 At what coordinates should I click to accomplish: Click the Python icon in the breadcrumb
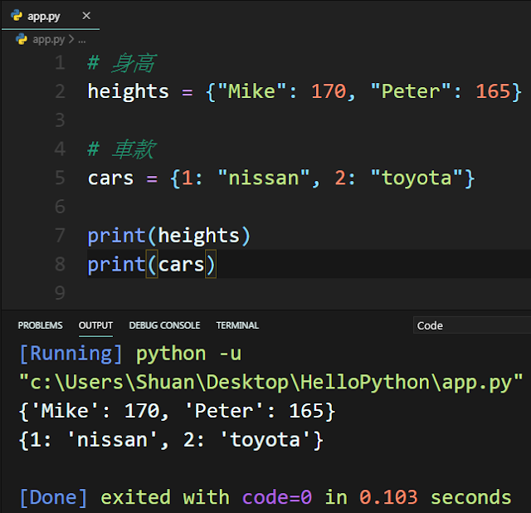pyautogui.click(x=22, y=39)
